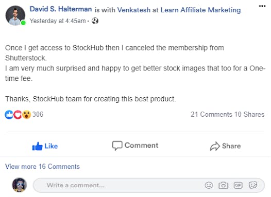Open the three-dot post options menu
The image size is (271, 197).
coord(262,6)
